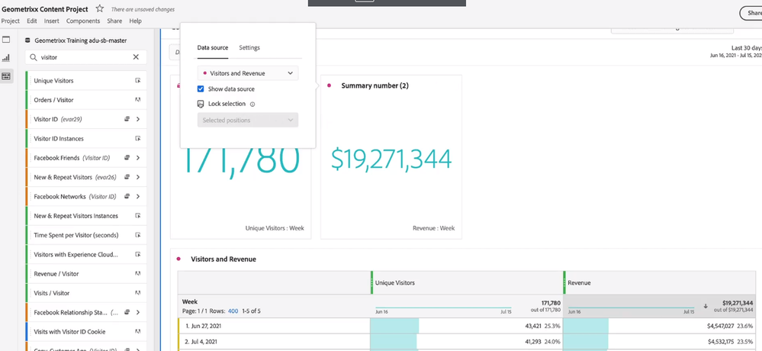This screenshot has height=351, width=762.
Task: Star the Geometrixx Content Project as favorite
Action: tap(99, 8)
